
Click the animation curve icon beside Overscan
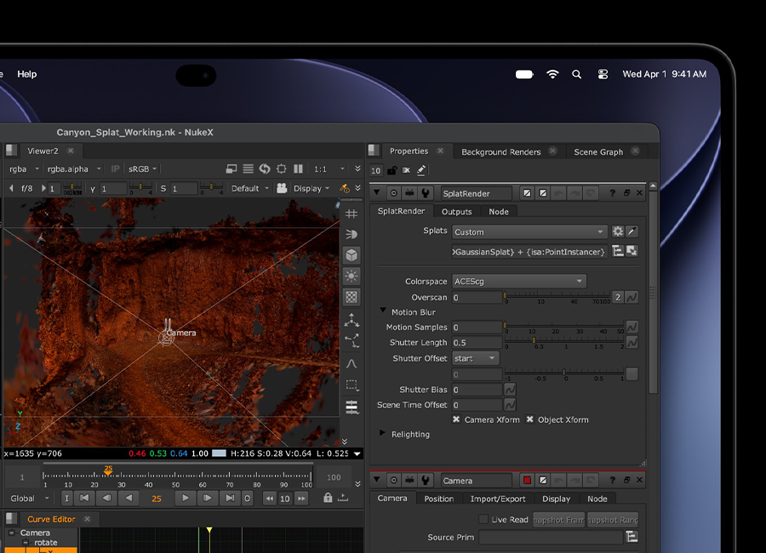tap(632, 297)
